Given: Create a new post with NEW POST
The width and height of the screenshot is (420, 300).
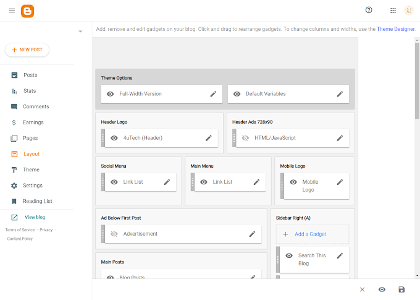Looking at the screenshot, I should click(27, 49).
